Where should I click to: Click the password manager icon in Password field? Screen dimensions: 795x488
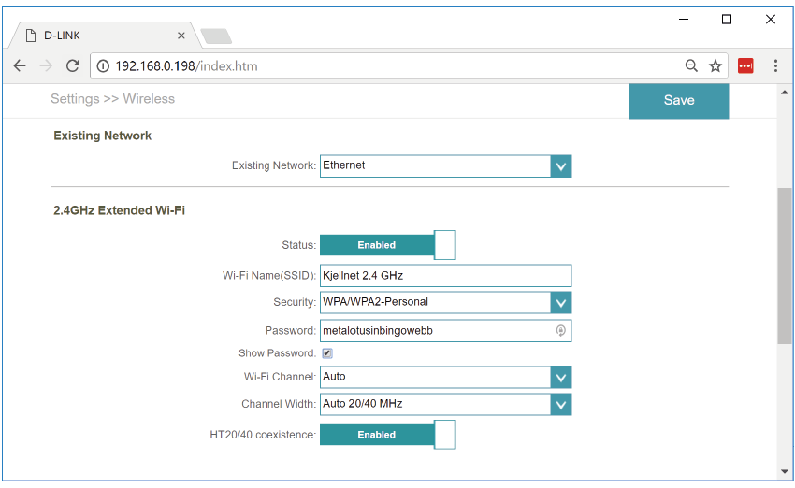pos(560,330)
